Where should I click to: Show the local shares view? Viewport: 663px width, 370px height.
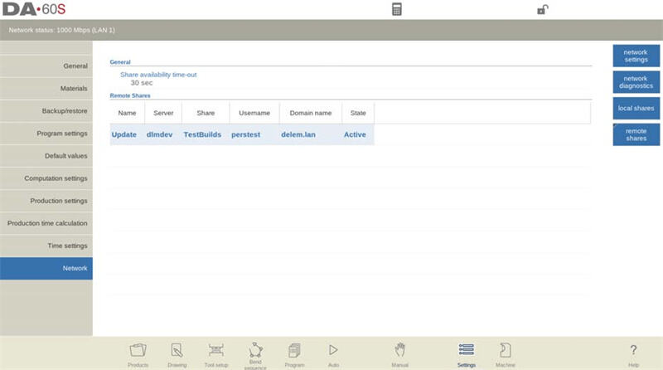[636, 109]
